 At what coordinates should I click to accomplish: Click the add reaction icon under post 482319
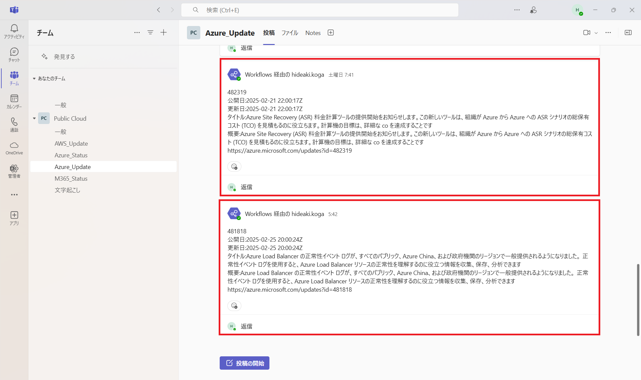point(234,166)
